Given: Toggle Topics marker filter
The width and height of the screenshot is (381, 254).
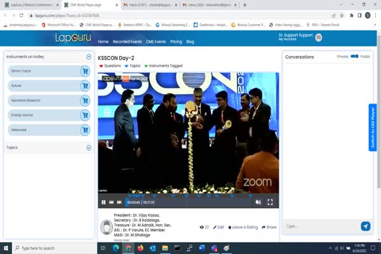Looking at the screenshot, I should coord(133,66).
